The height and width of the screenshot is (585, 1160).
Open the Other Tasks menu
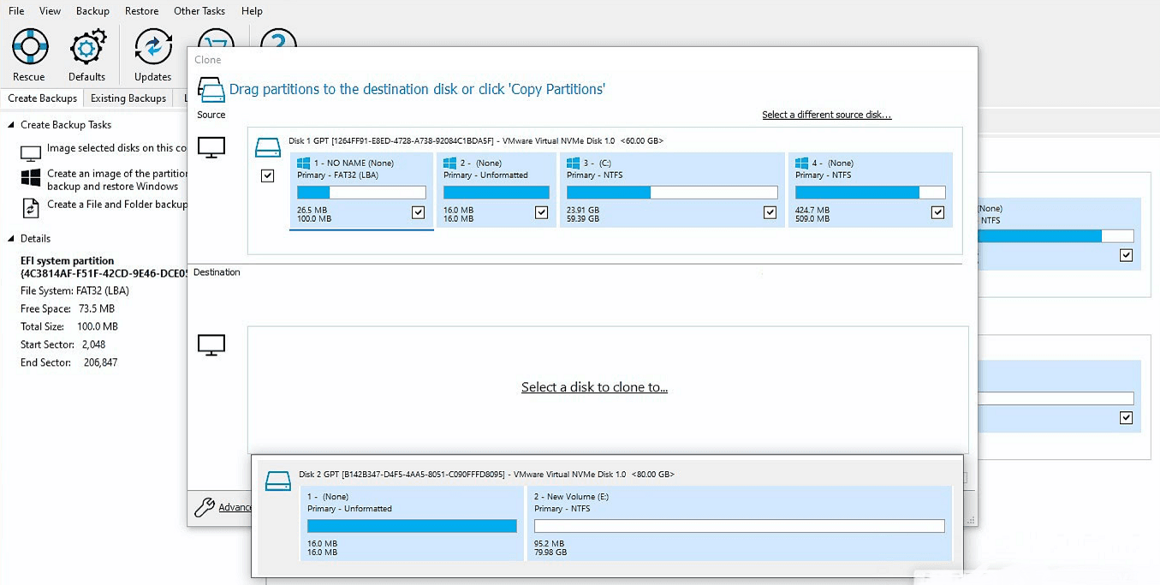[199, 11]
